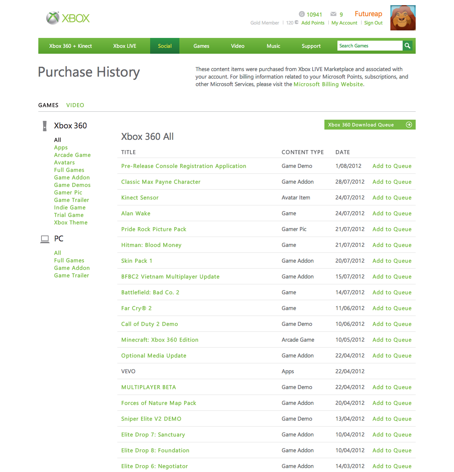Image resolution: width=454 pixels, height=472 pixels.
Task: Open the Gamerscore icon beside 10941
Action: coord(301,14)
